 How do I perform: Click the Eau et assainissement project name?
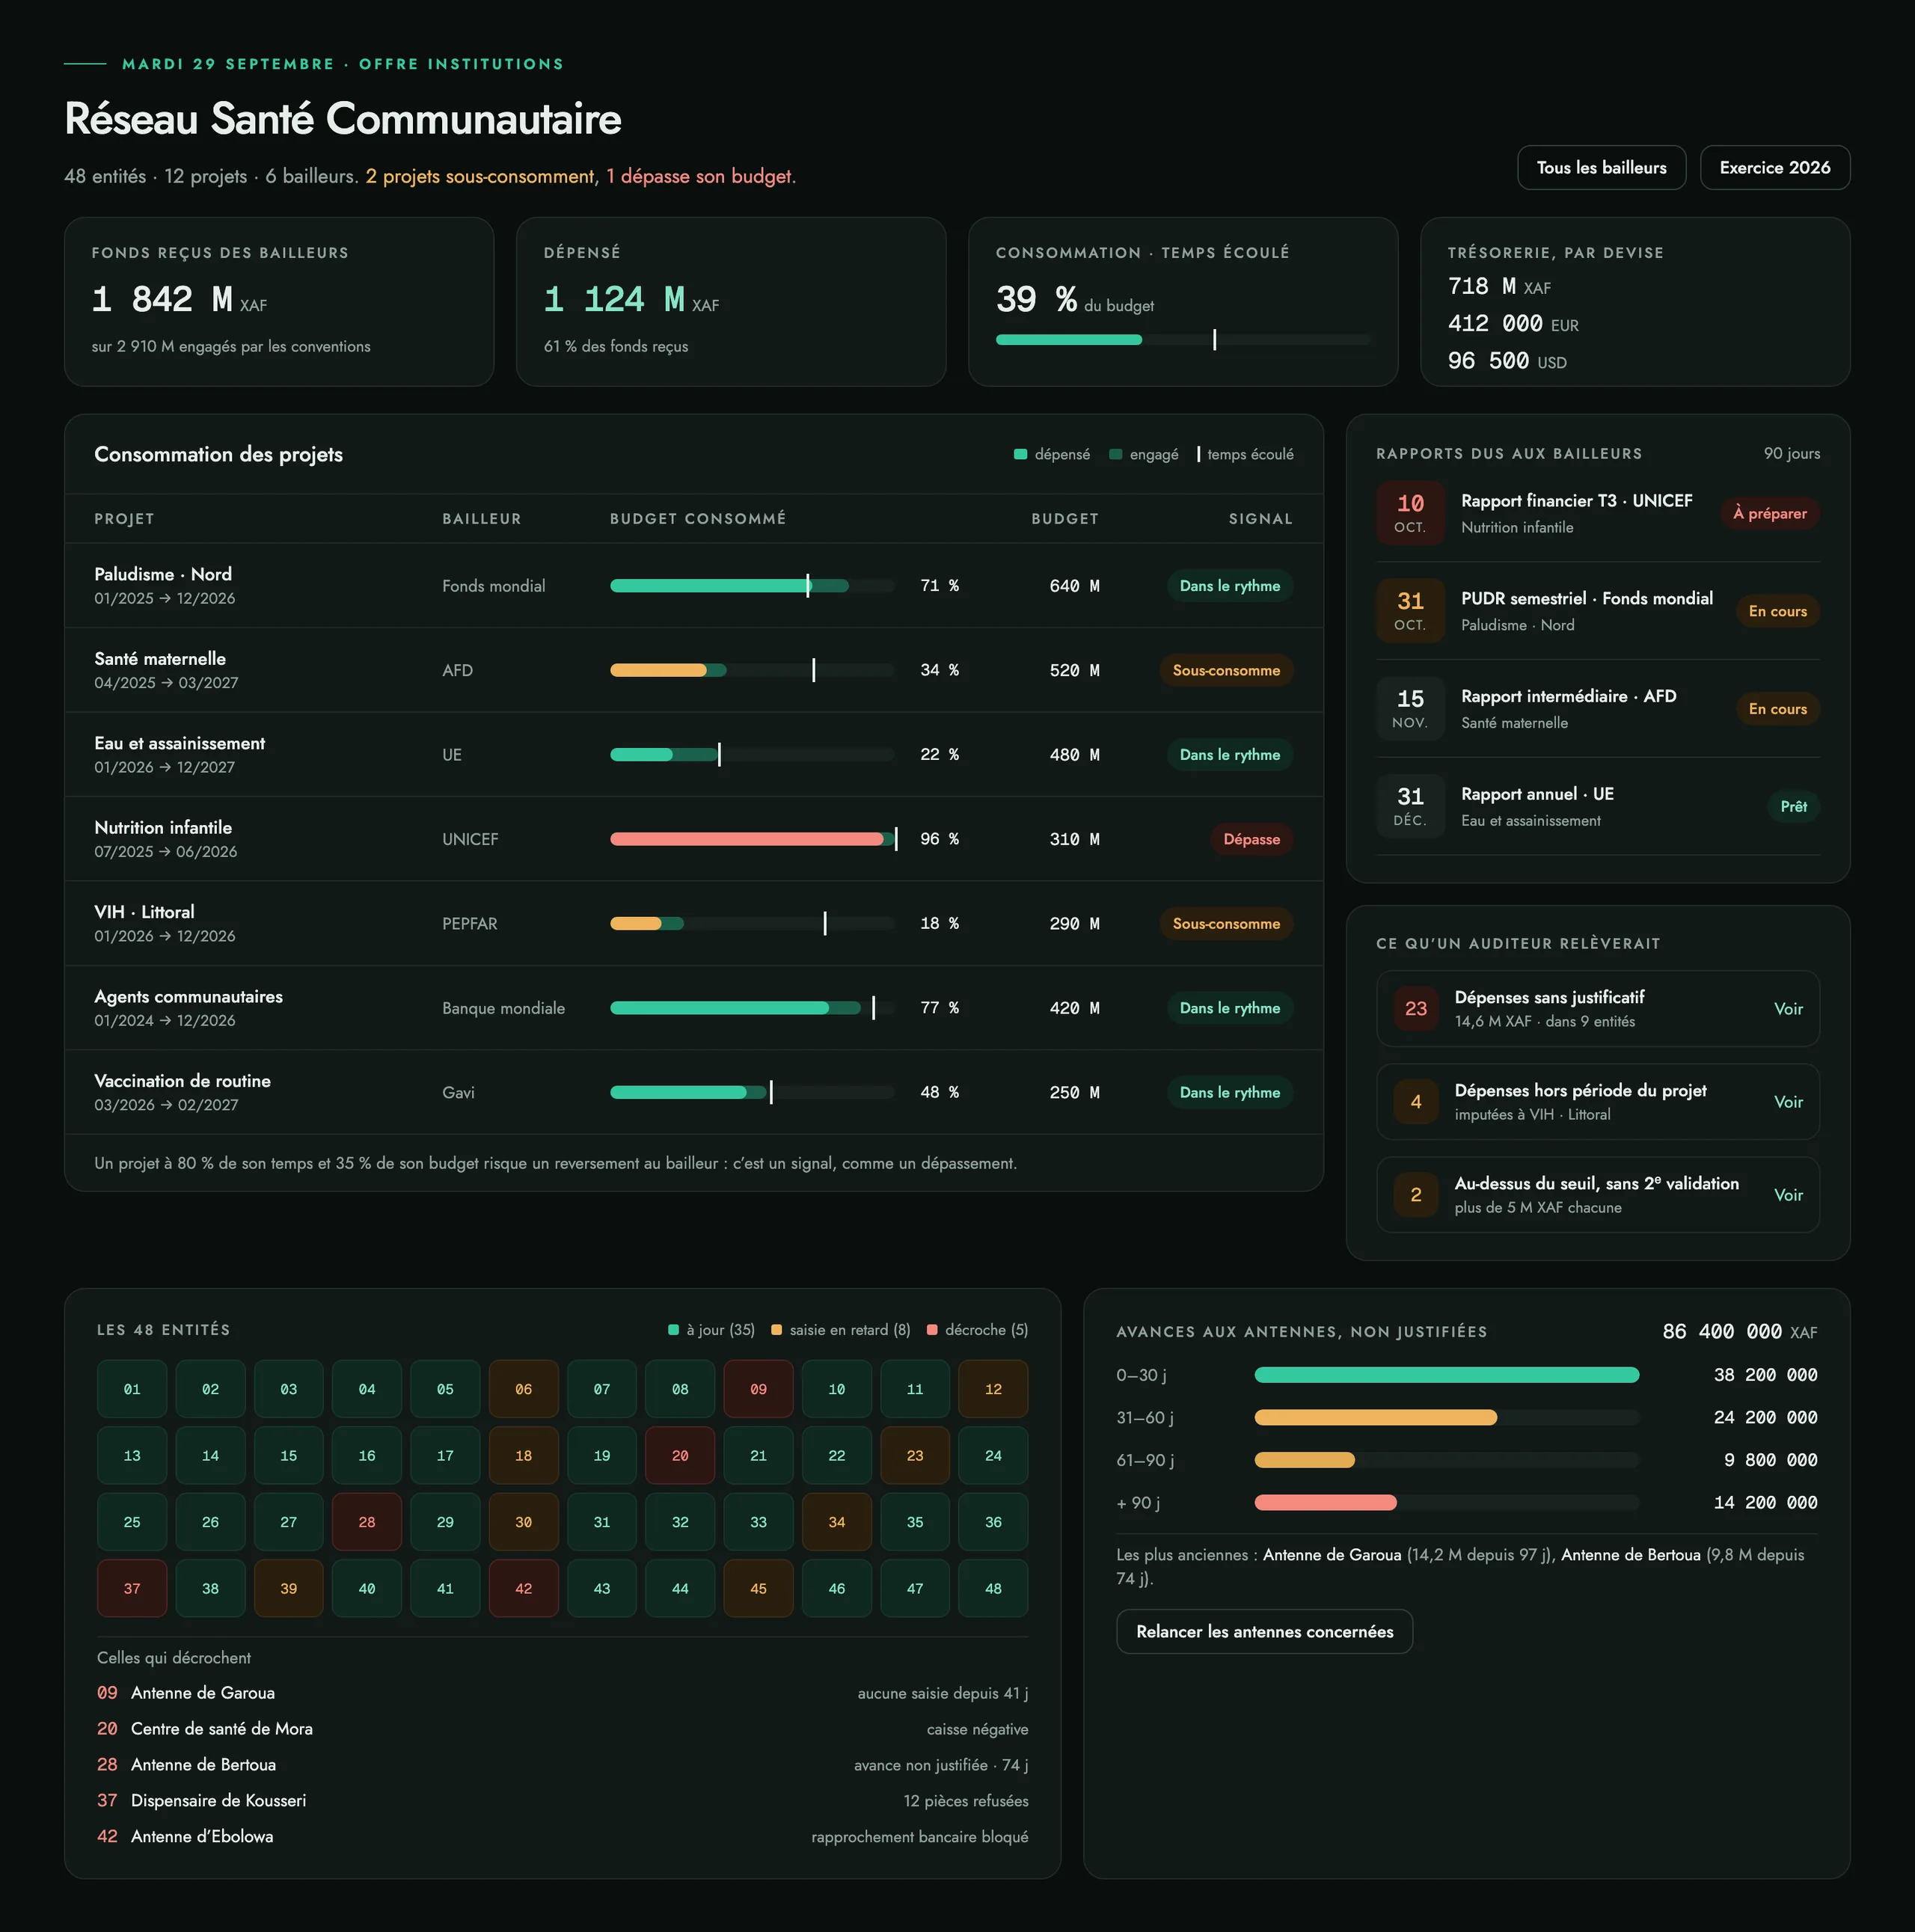180,743
